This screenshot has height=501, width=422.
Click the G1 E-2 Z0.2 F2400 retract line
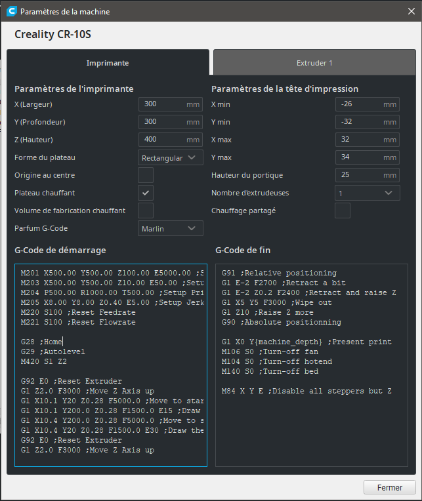309,292
